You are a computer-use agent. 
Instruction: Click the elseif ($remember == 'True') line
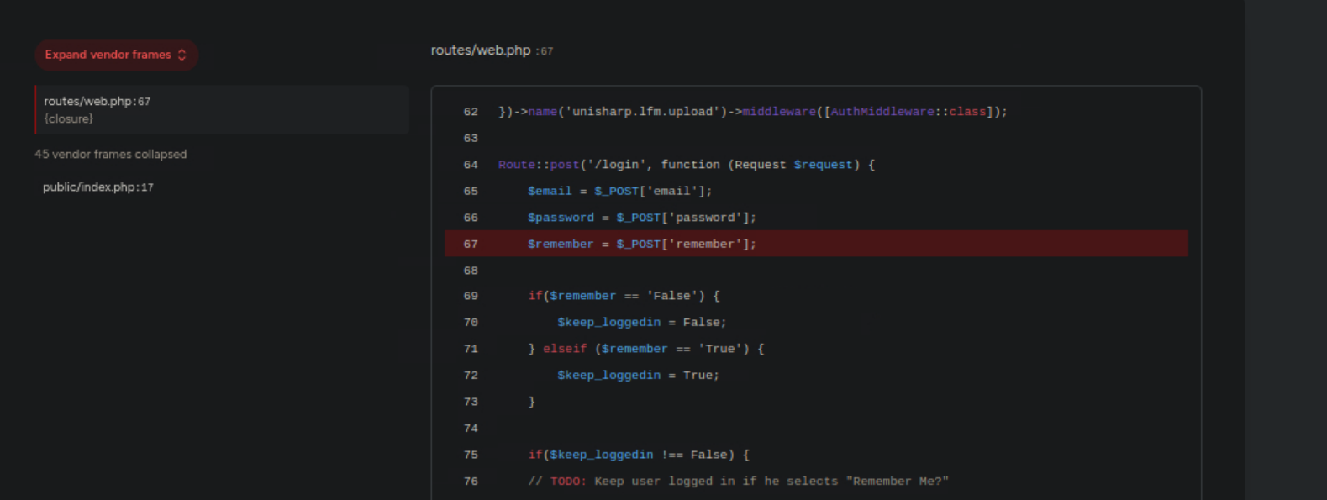point(645,349)
